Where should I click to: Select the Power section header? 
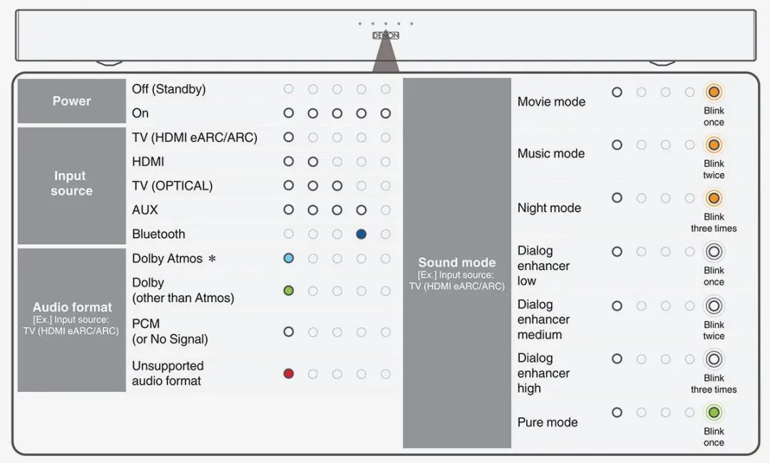tap(71, 101)
